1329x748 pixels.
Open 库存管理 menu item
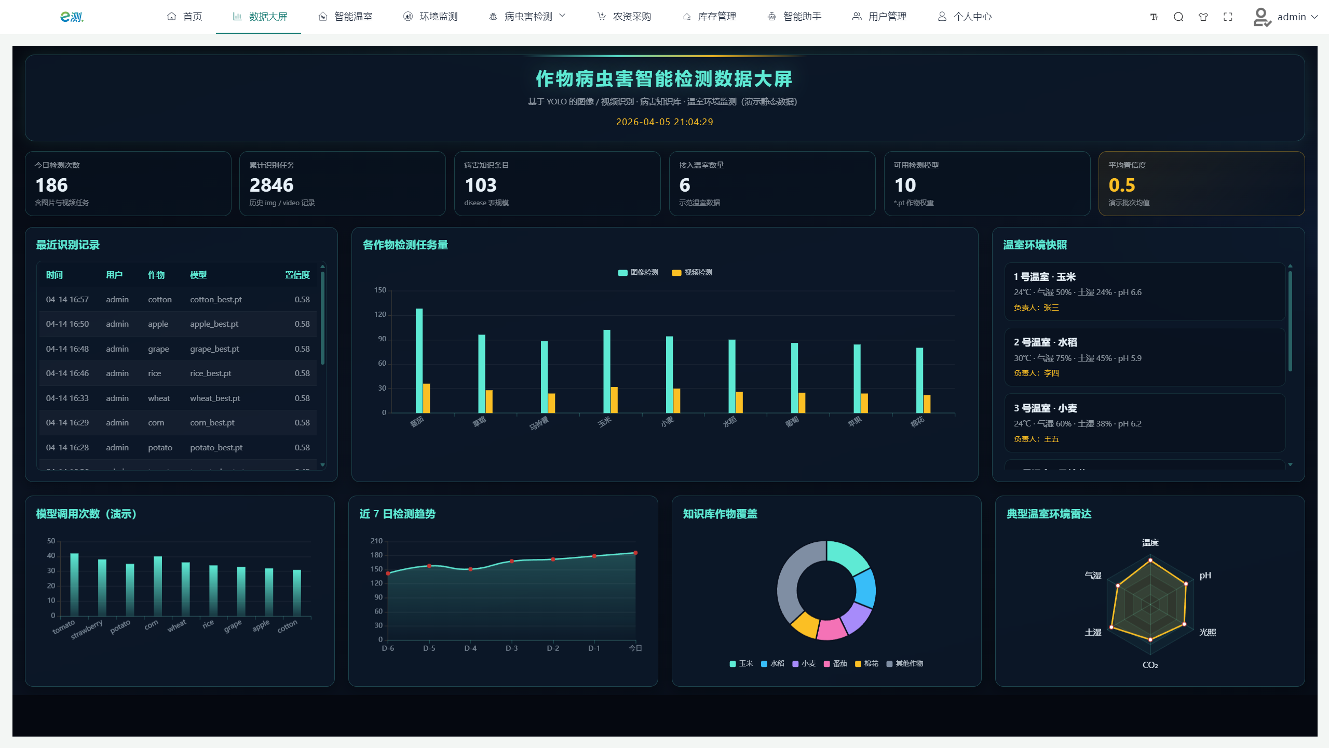709,17
